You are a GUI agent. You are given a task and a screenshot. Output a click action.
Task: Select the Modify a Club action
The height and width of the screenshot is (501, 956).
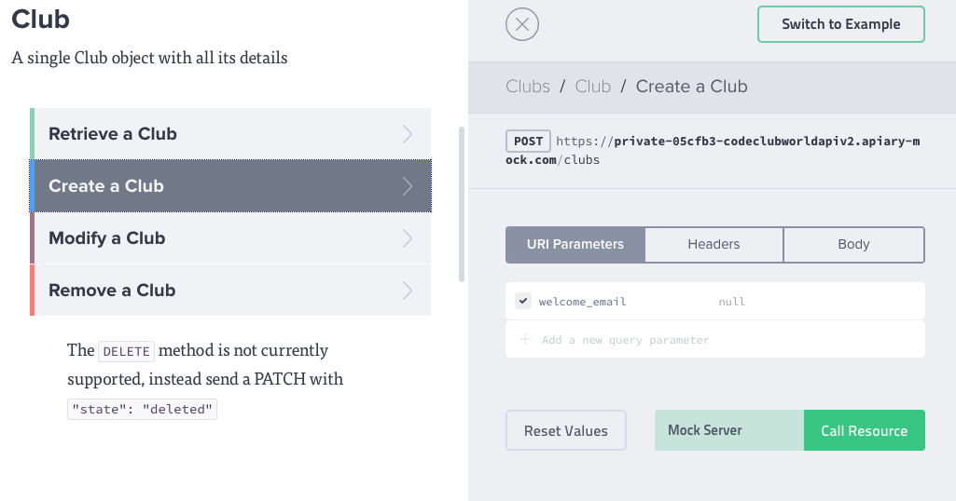107,238
